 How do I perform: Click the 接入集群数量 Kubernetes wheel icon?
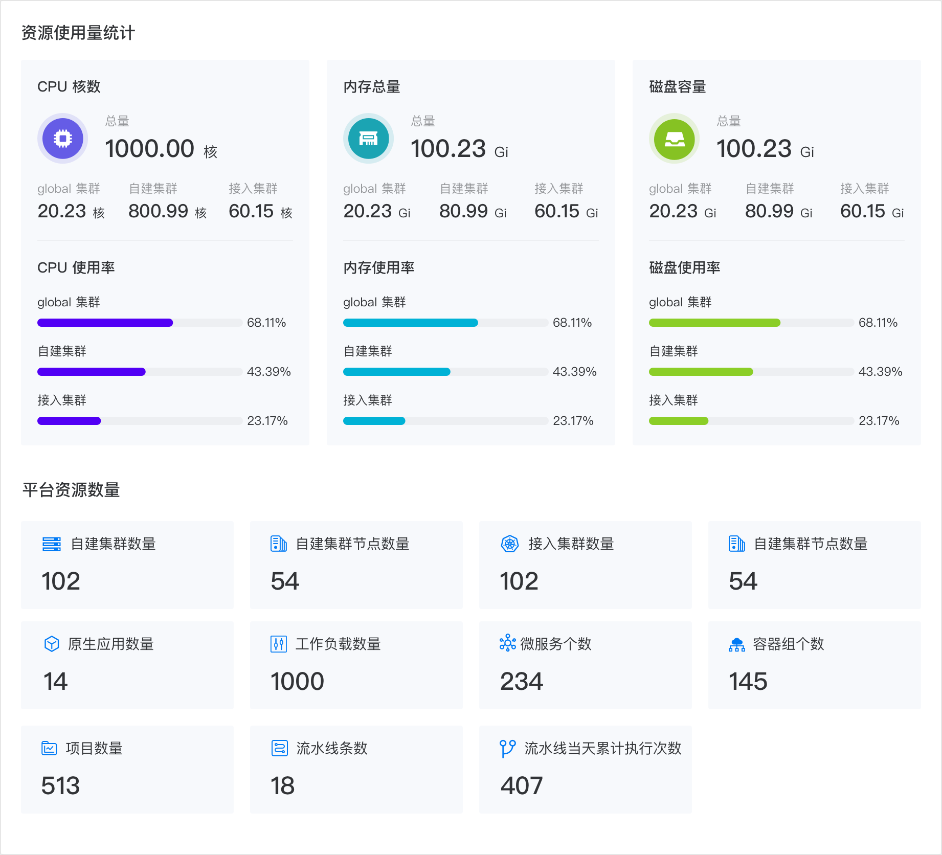pyautogui.click(x=510, y=544)
